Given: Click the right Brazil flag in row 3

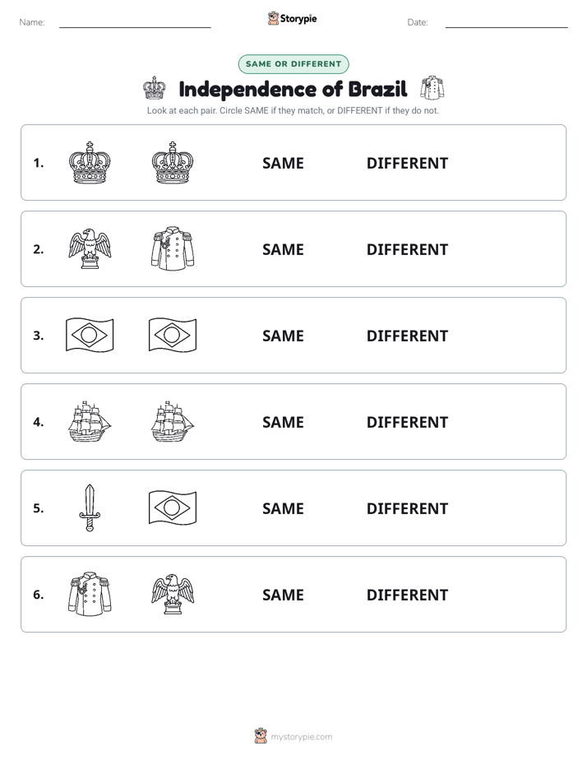Looking at the screenshot, I should point(173,335).
